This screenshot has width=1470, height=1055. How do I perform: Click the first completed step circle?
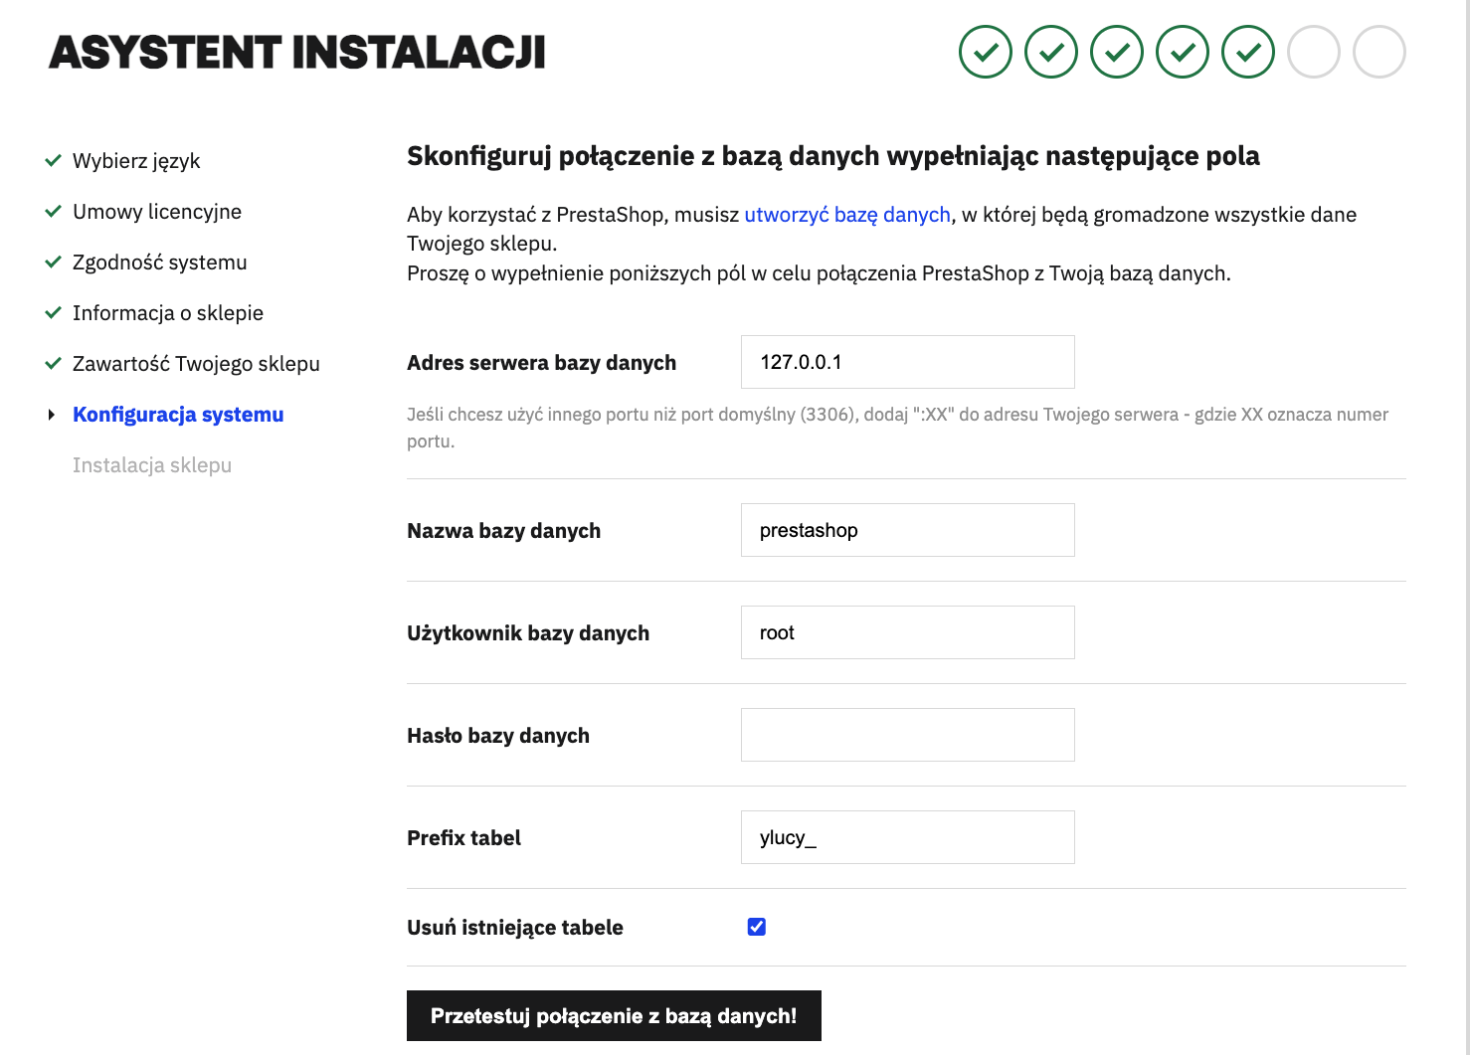(x=986, y=52)
